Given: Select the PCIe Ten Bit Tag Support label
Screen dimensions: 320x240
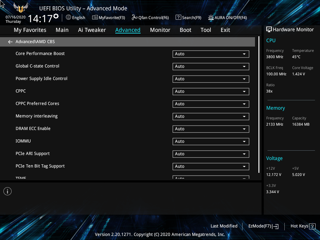Looking at the screenshot, I should (x=40, y=166).
